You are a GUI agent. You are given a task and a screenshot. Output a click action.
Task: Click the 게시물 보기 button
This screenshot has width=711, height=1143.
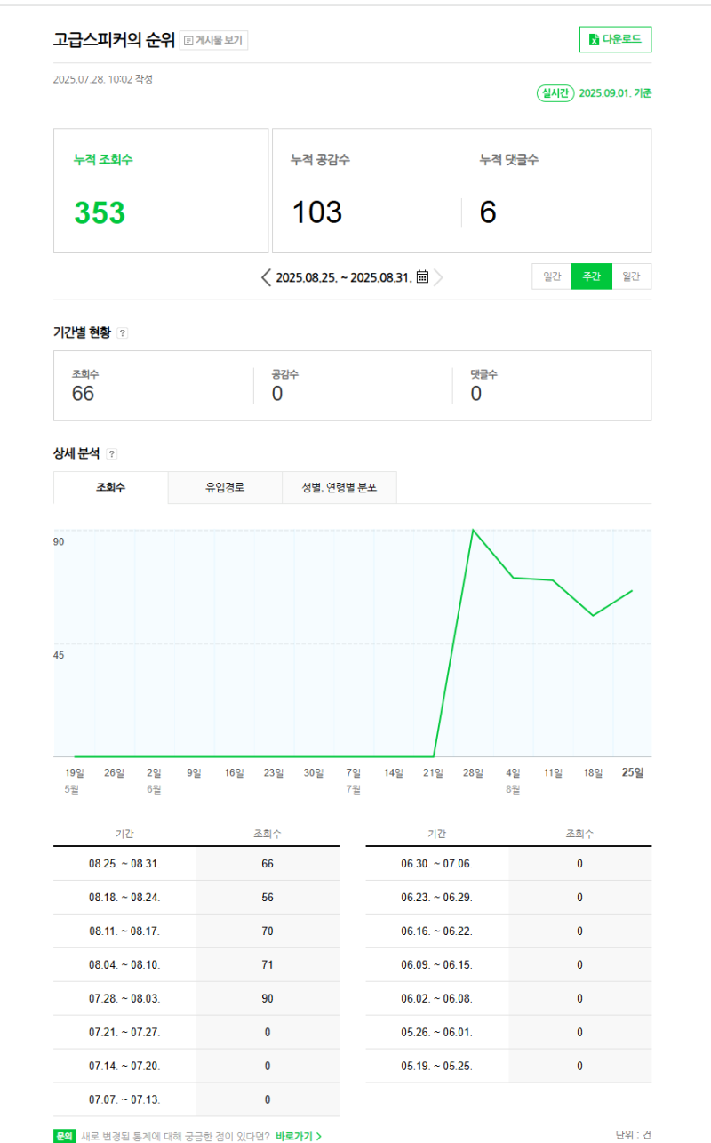pyautogui.click(x=213, y=40)
